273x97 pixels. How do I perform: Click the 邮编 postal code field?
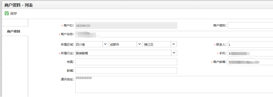pos(126,71)
